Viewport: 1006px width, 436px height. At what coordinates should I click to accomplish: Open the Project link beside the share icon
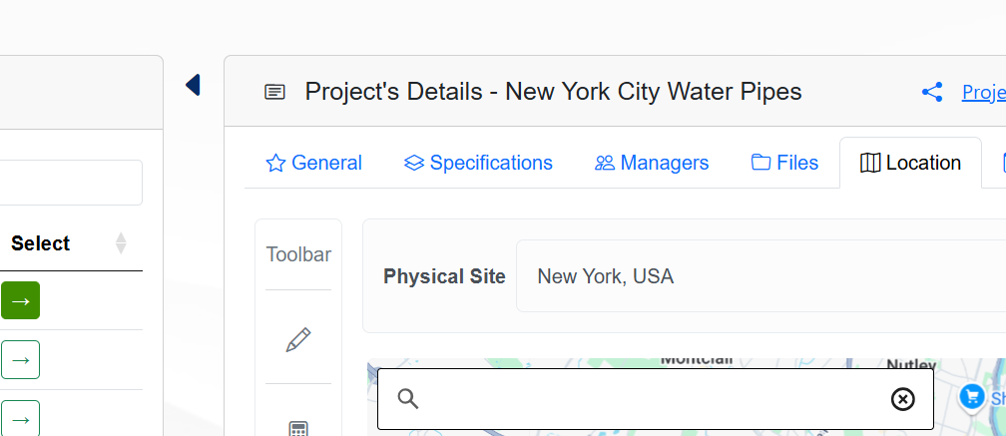(983, 93)
